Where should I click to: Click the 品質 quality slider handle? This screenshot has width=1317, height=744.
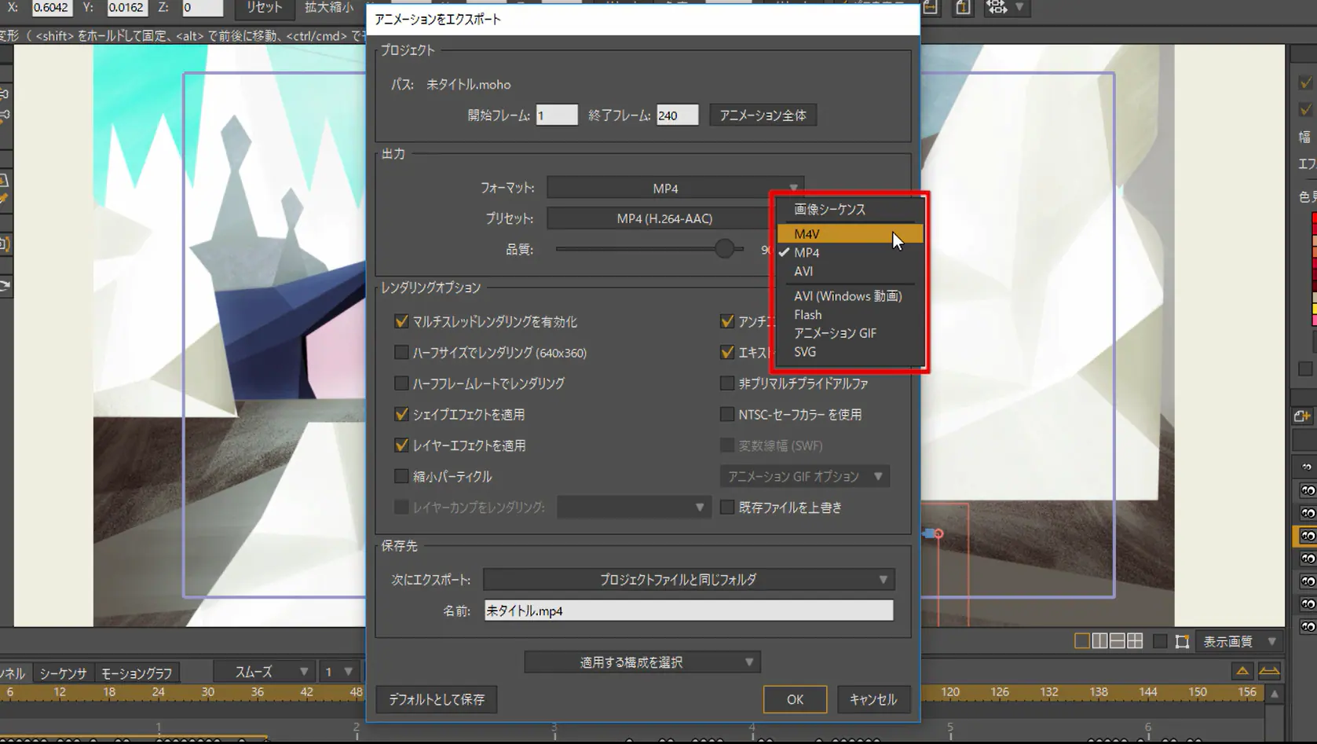tap(724, 249)
